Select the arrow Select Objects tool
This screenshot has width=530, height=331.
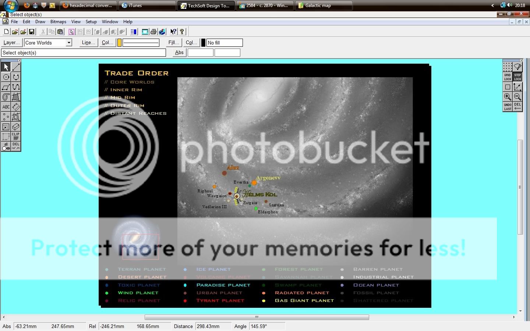(6, 67)
